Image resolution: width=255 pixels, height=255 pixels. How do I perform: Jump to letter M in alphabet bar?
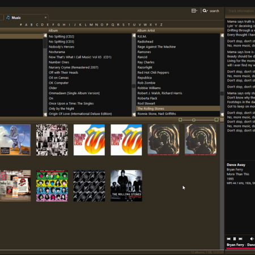point(91,24)
